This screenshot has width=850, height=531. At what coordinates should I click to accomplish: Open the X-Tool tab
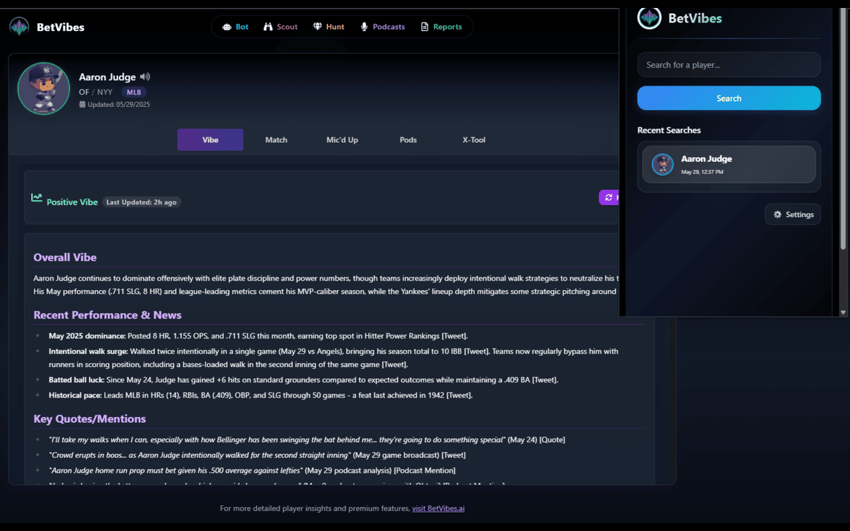coord(474,140)
